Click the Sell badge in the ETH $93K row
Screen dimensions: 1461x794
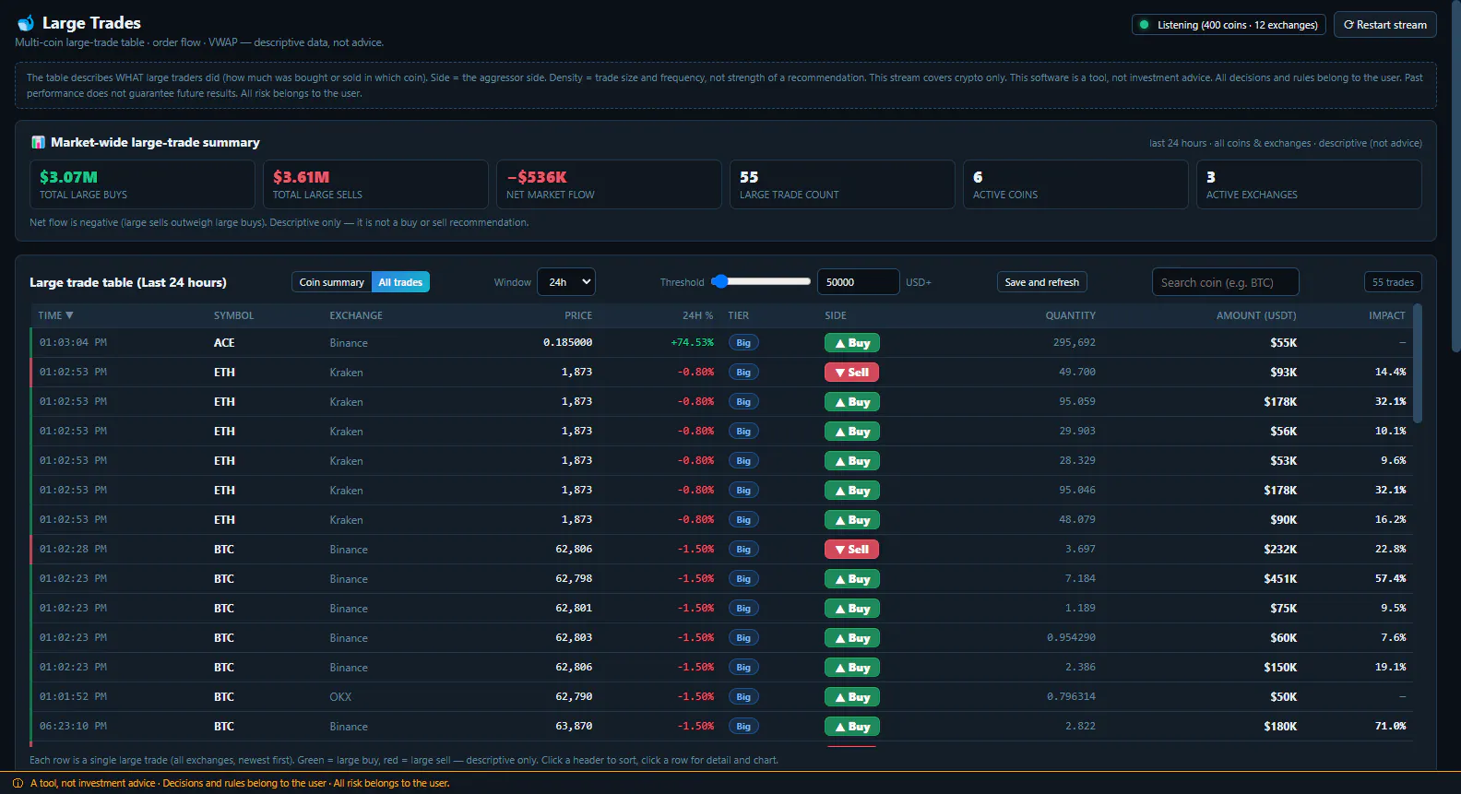851,373
